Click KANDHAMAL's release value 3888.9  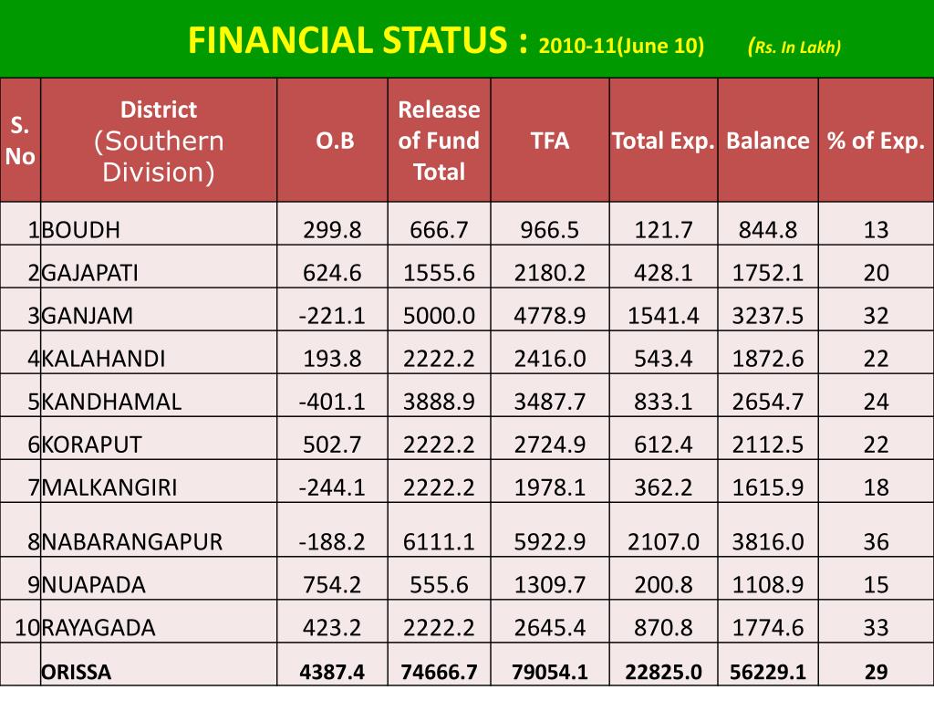[x=439, y=402]
